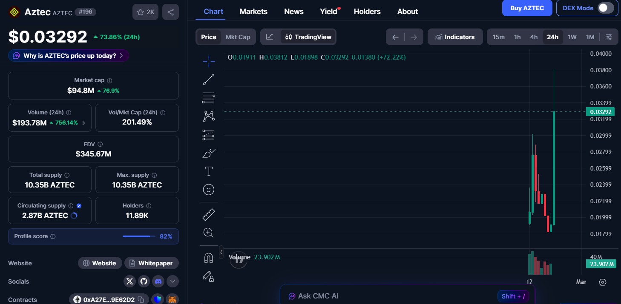
Task: Select the trend line drawing tool
Action: 209,80
